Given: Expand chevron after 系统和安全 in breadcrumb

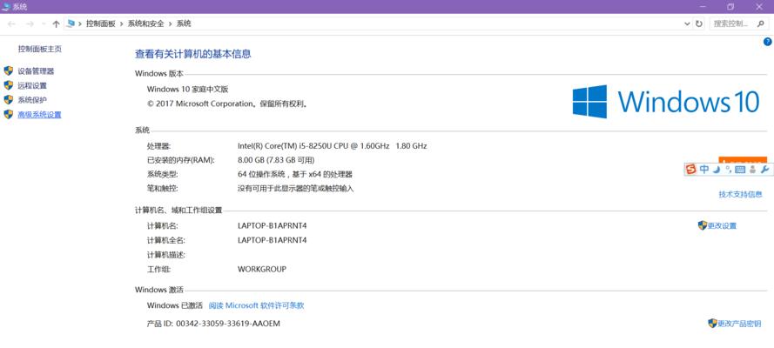Looking at the screenshot, I should click(x=171, y=23).
